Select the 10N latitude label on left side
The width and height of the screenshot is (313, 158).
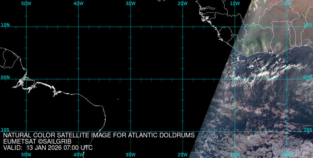pos(5,25)
